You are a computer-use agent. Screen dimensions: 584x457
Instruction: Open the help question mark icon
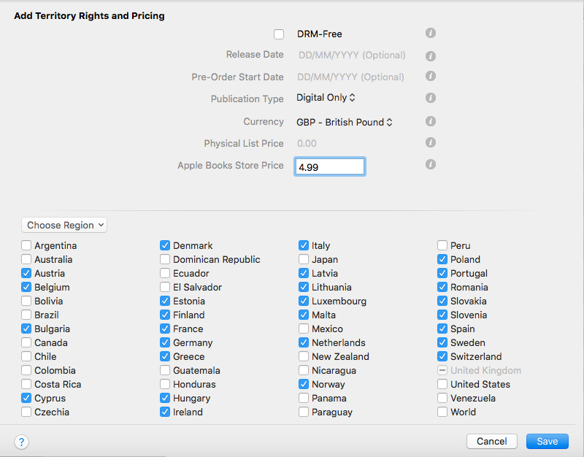(x=21, y=442)
